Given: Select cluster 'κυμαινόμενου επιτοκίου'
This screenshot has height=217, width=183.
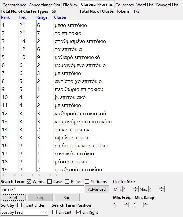Looking at the screenshot, I should (83, 122).
